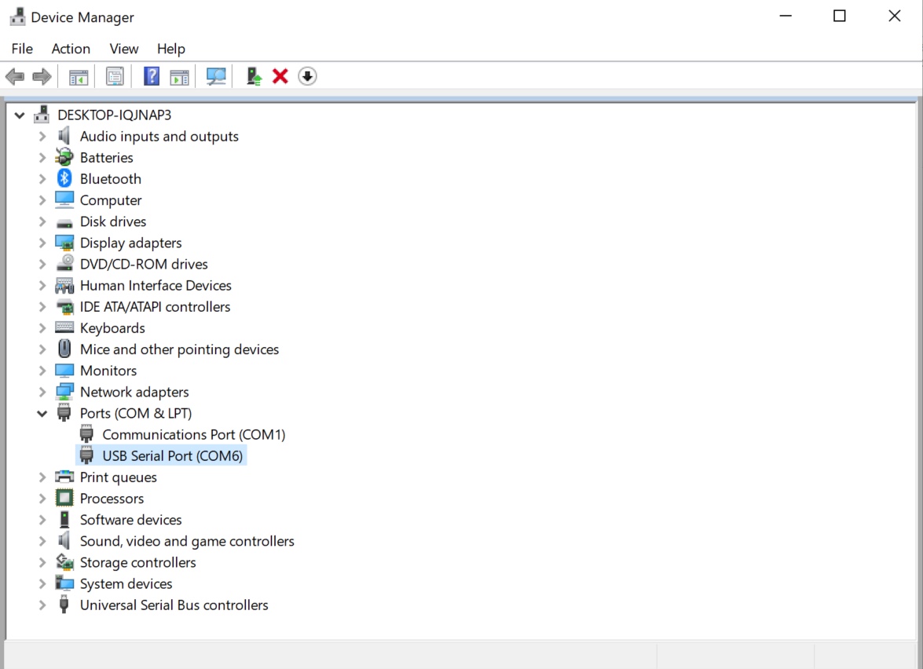Click the Scan for hardware changes icon

tap(216, 75)
